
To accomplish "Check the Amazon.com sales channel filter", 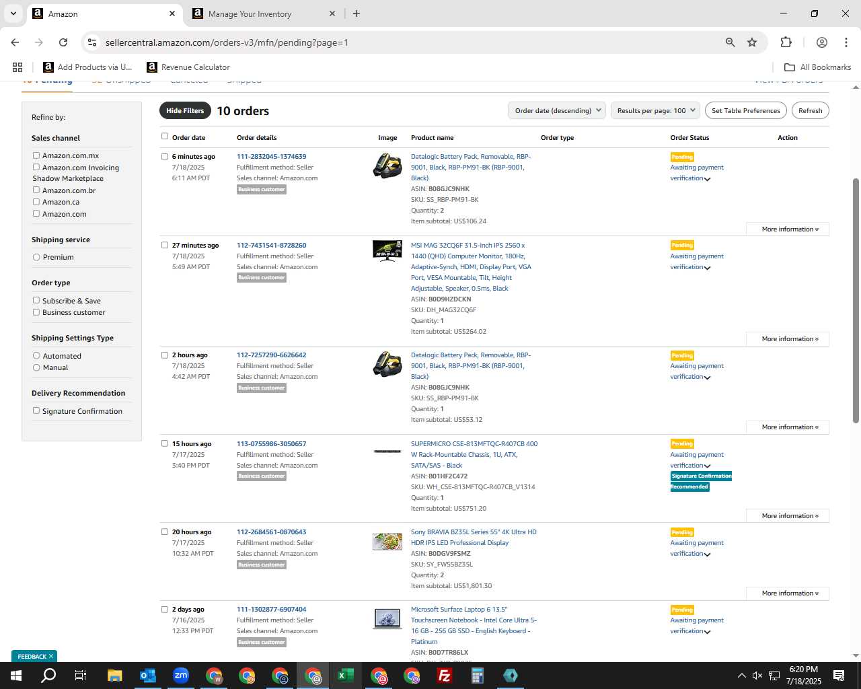I will click(x=36, y=214).
